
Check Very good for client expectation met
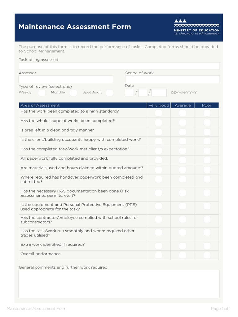click(x=158, y=151)
